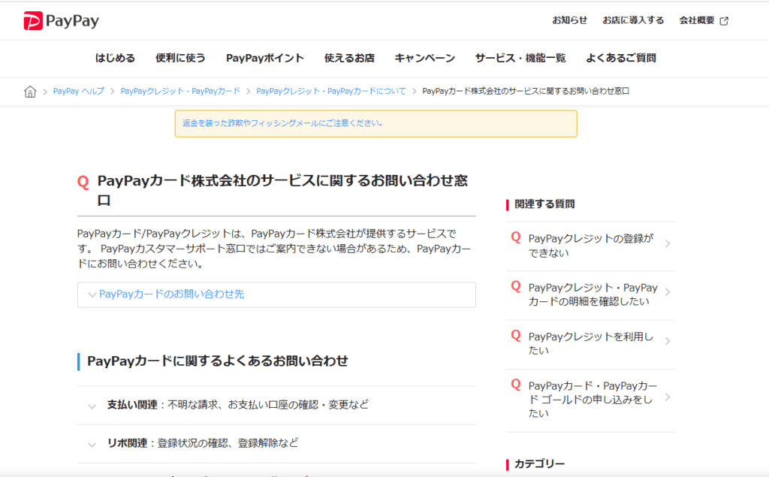Viewport: 769px width, 477px height.
Task: Click arrow next to PayPayクレジットの登録ができない
Action: coord(668,243)
